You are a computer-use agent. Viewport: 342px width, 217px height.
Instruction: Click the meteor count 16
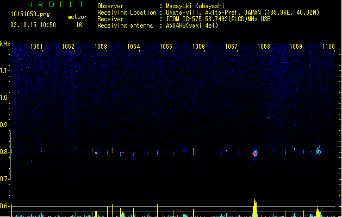79,25
